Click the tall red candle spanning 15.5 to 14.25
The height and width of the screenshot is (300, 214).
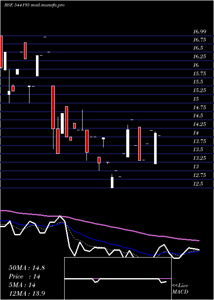(53, 107)
